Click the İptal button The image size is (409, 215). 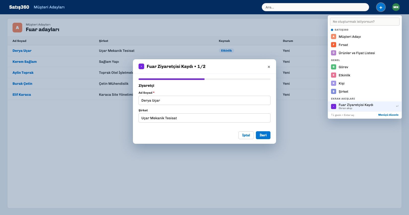pos(246,135)
